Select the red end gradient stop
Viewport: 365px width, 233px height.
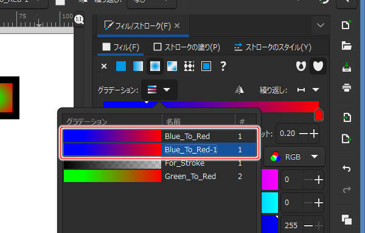click(318, 114)
